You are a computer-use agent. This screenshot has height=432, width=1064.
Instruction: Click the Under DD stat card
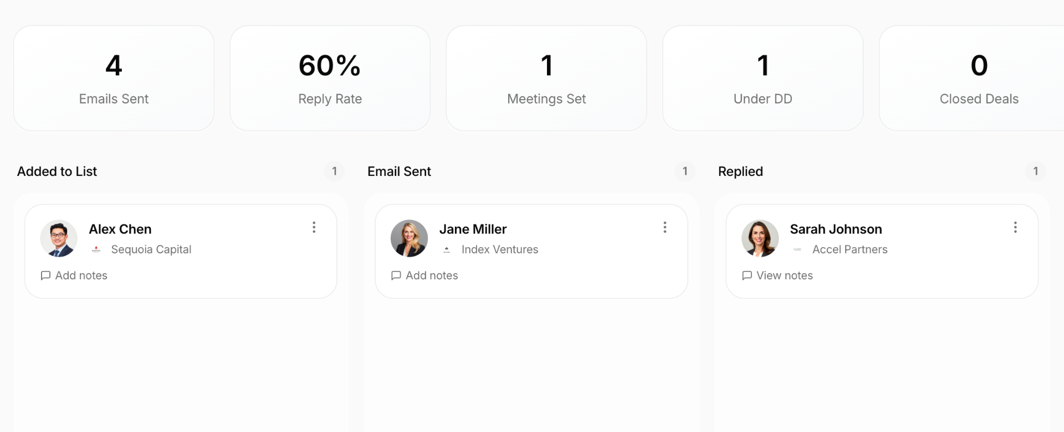763,78
